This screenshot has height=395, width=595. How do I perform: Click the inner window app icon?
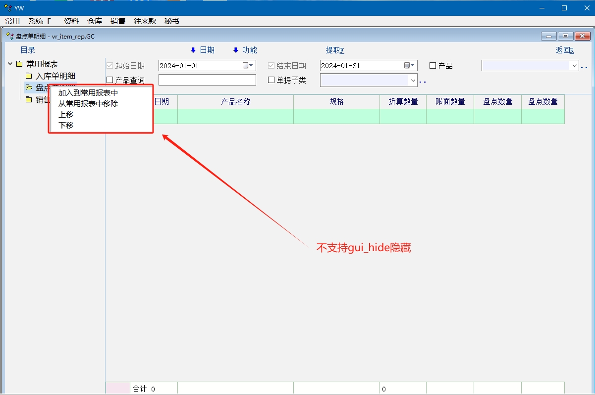tap(10, 37)
